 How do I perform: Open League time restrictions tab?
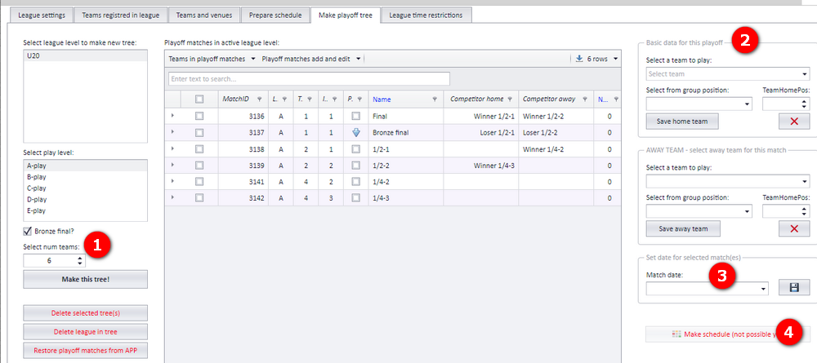click(x=426, y=15)
